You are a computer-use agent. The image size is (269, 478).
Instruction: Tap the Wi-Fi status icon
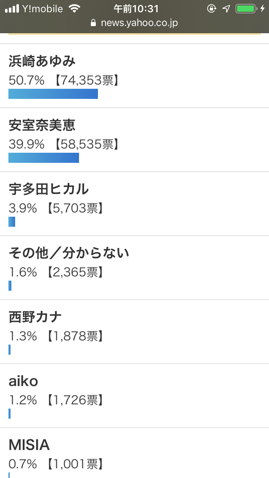pos(74,8)
